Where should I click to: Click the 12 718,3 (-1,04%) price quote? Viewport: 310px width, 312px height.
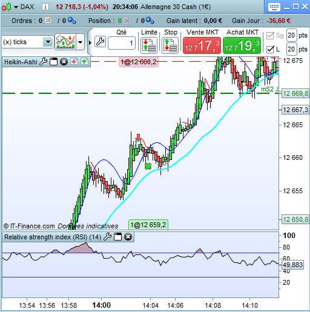pos(82,7)
